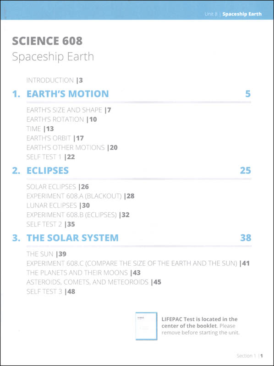Select the Time entry, page 13
This screenshot has height=366, width=274.
(40, 129)
